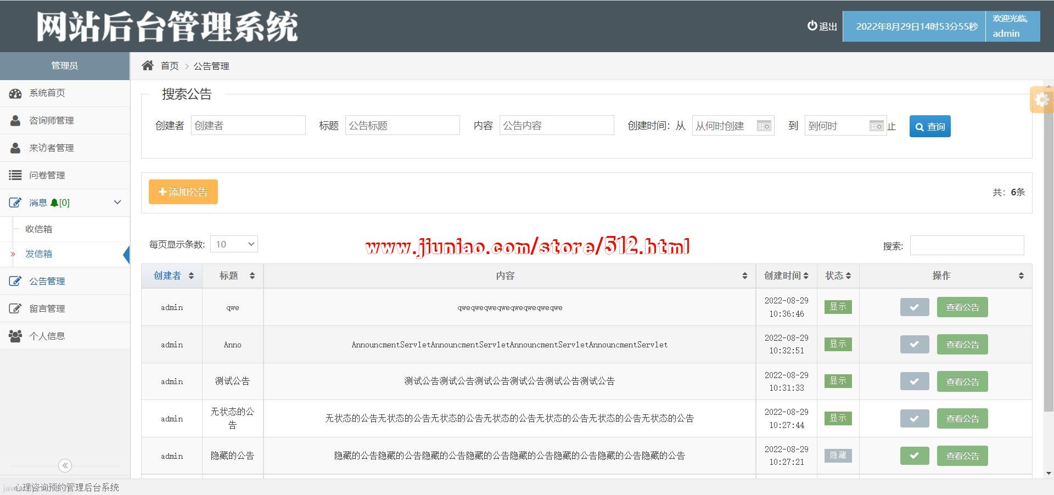Click the 公告管理 breadcrumb link
Screen dimensions: 1054x495
(211, 66)
